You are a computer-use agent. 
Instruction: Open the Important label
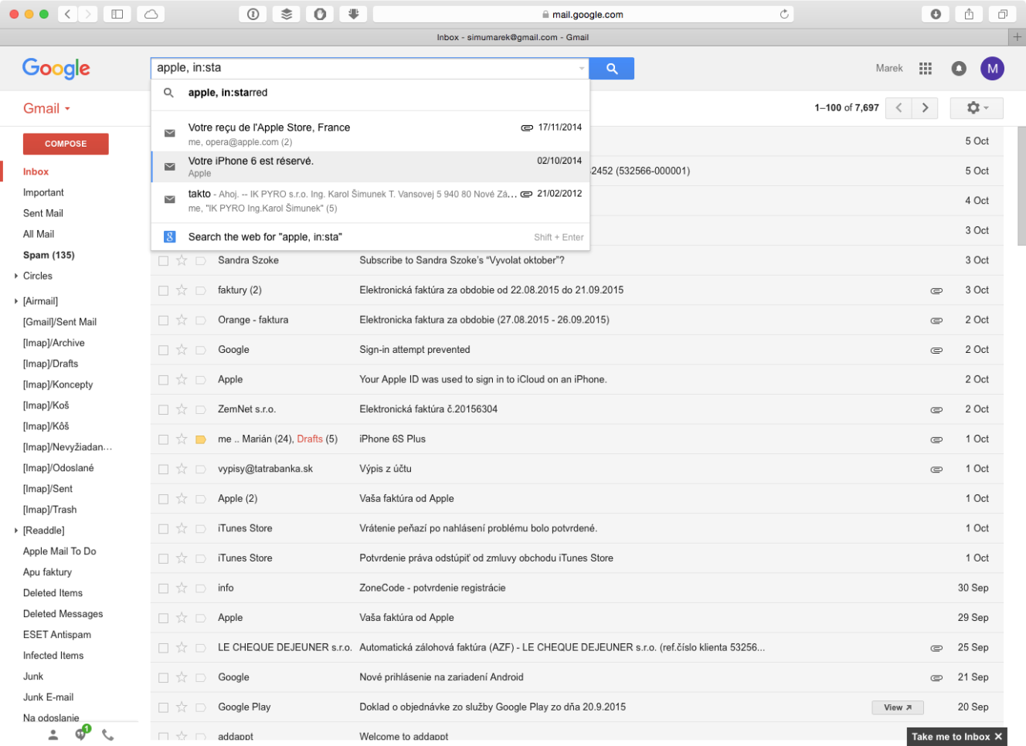(x=43, y=192)
